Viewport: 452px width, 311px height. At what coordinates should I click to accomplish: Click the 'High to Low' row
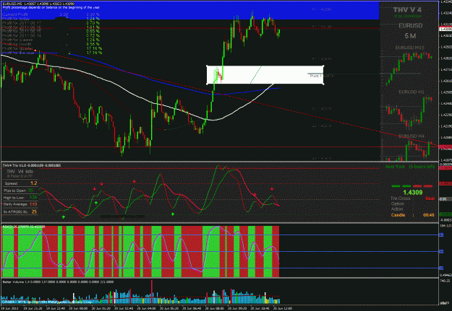point(20,198)
